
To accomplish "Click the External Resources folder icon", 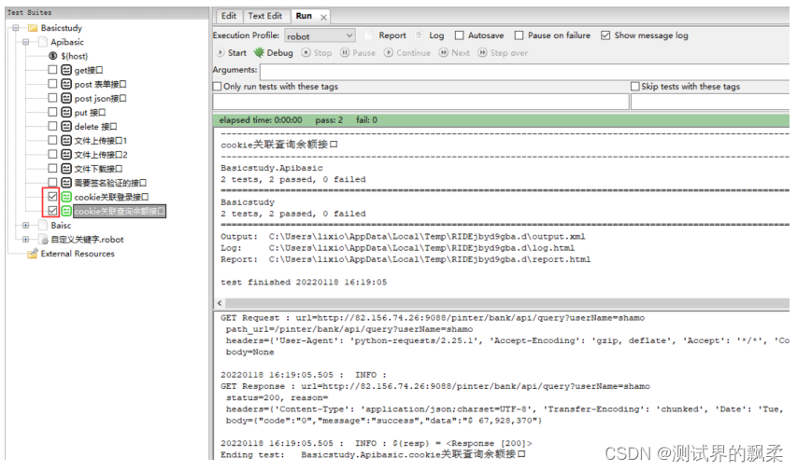I will 33,254.
